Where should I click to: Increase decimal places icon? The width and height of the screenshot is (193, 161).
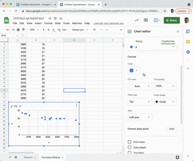tap(59, 30)
